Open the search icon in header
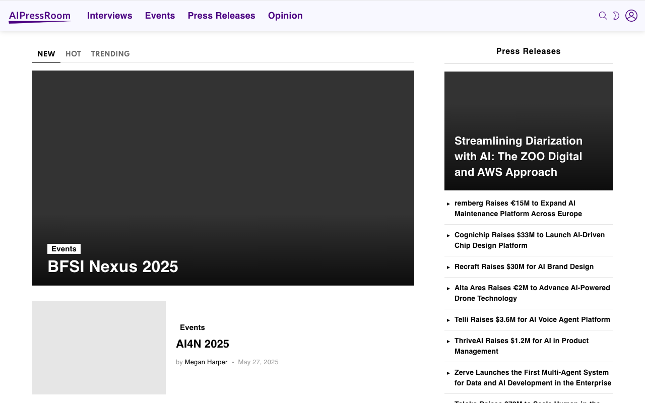Screen dimensions: 645x403 pyautogui.click(x=603, y=16)
